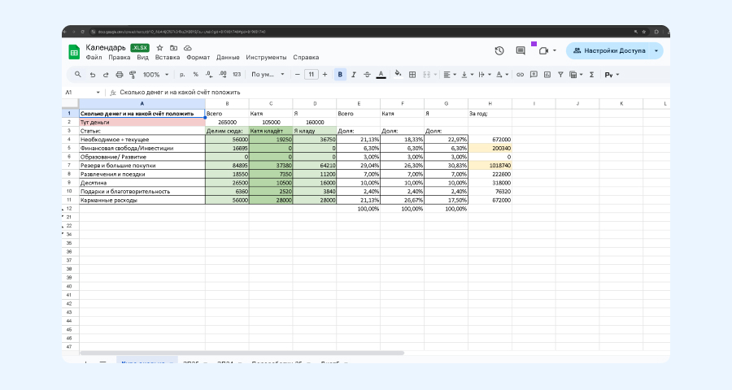Click the horizontal scrollbar below the sheet
This screenshot has width=732, height=390.
(242, 353)
